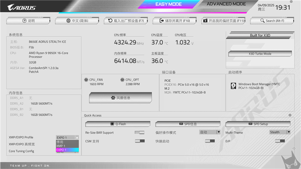
Task: Open SPD Setup
Action: click(258, 124)
